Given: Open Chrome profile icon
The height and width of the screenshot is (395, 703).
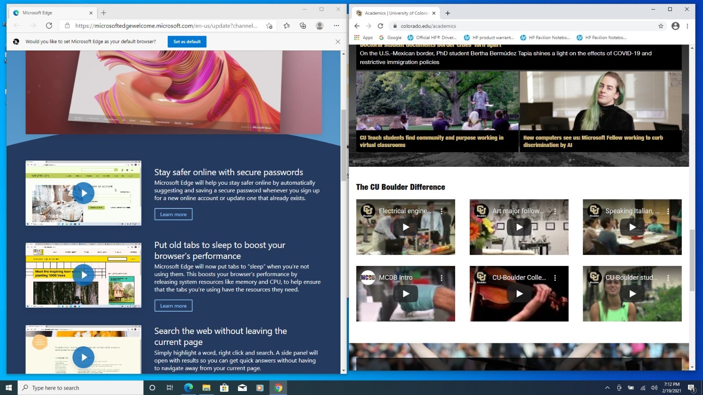Looking at the screenshot, I should [x=675, y=26].
